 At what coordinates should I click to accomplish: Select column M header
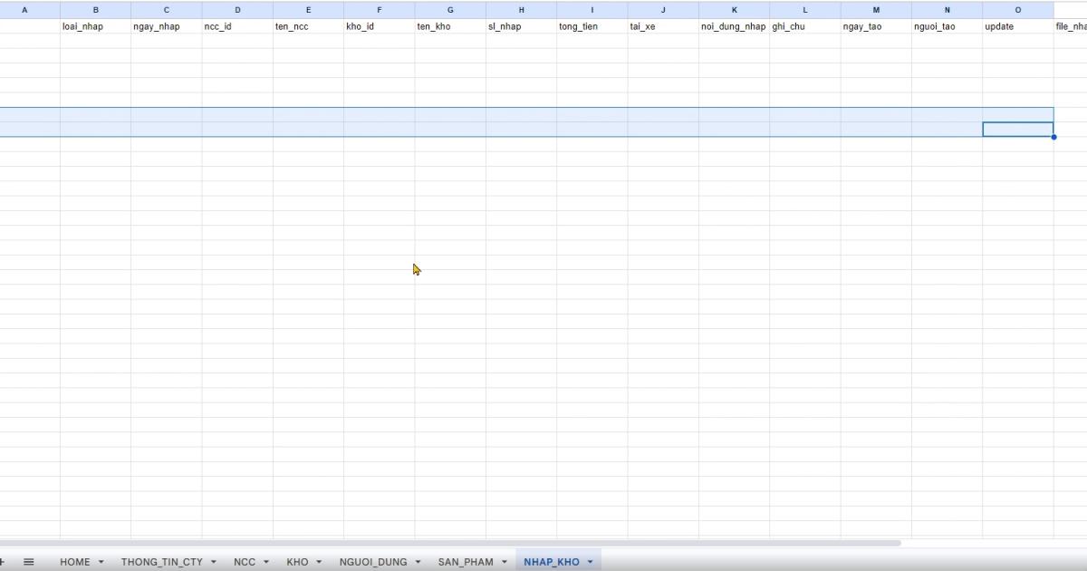click(876, 10)
